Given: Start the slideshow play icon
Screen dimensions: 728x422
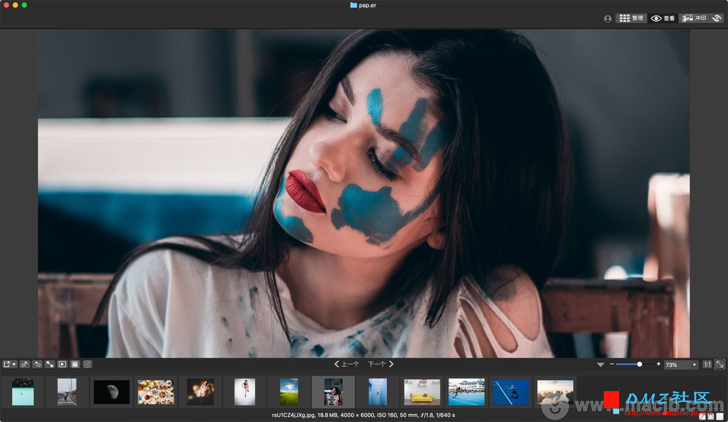Looking at the screenshot, I should coord(62,364).
